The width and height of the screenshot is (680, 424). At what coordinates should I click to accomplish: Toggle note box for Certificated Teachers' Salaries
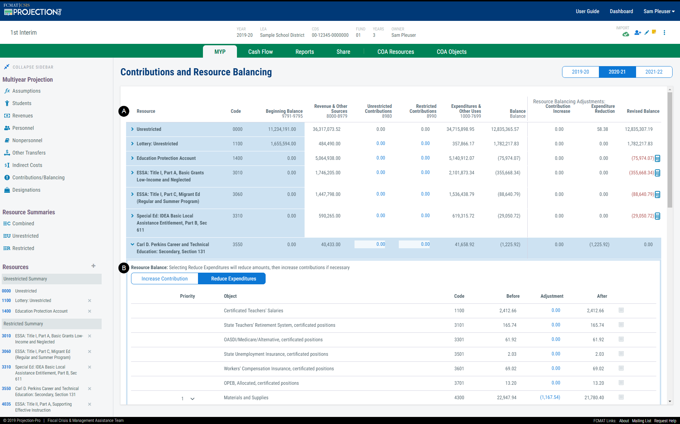pyautogui.click(x=621, y=310)
